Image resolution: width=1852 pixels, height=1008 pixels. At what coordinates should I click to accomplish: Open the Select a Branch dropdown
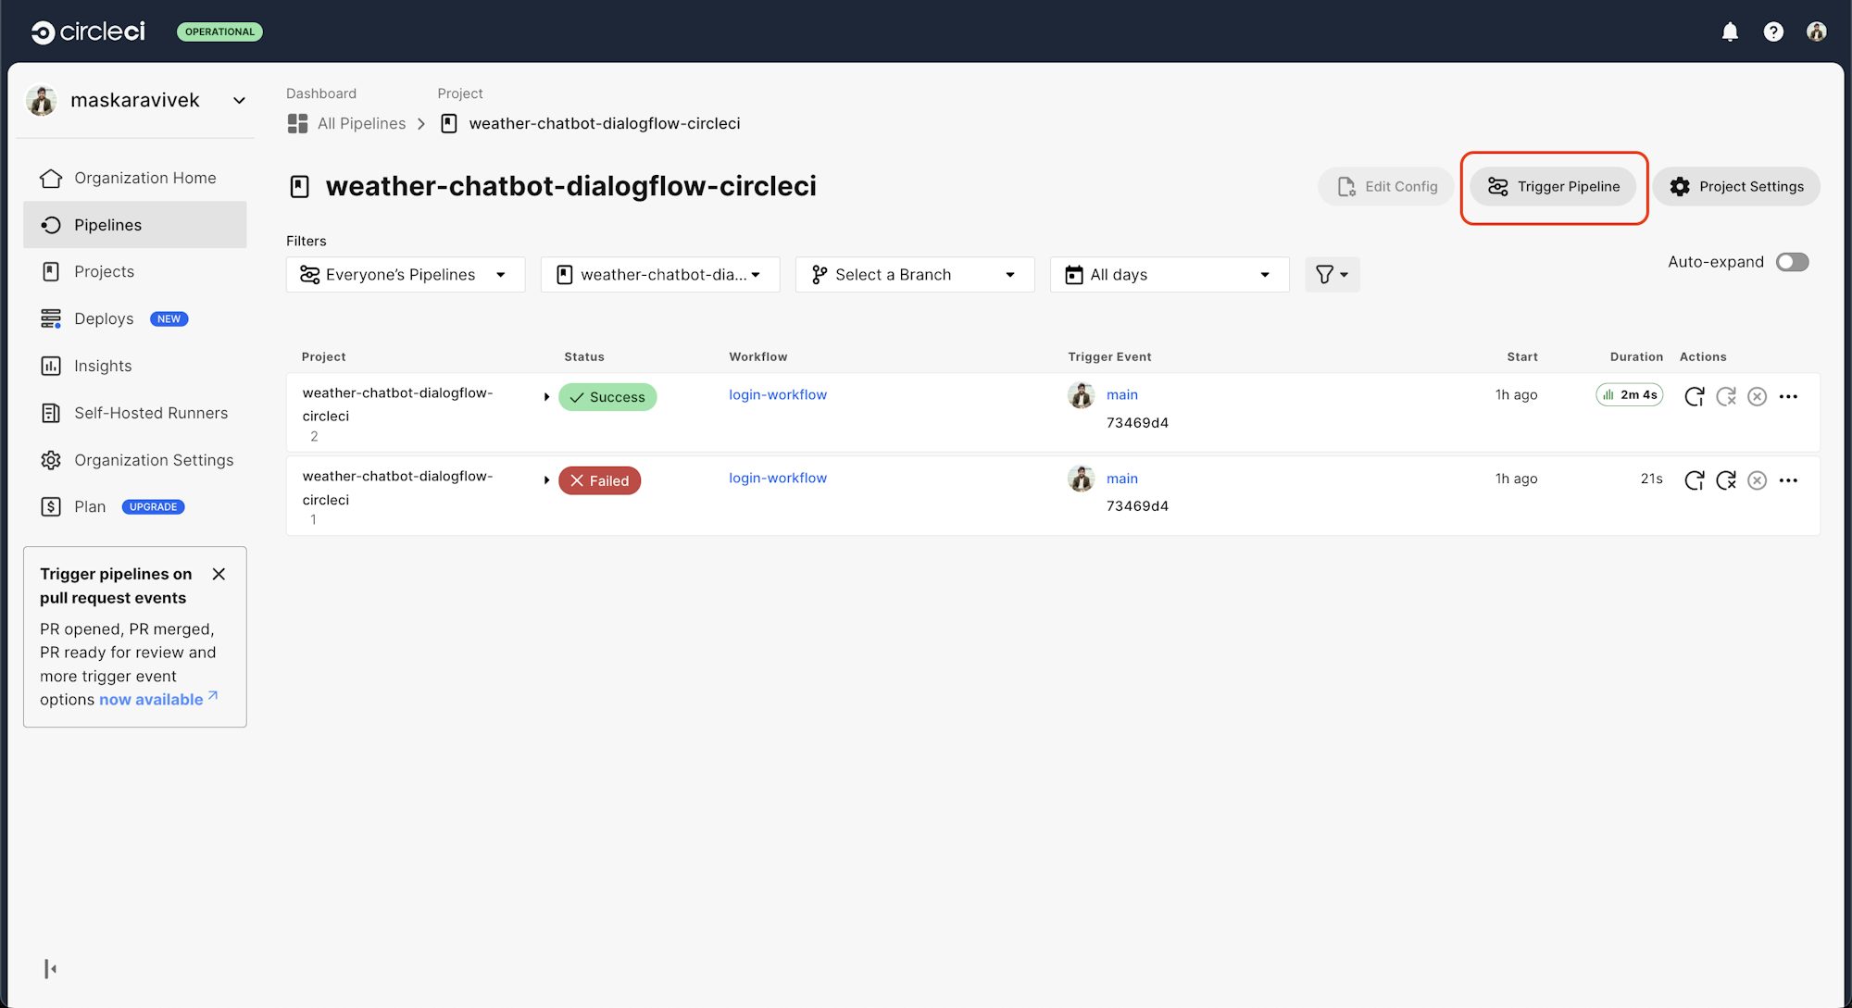pos(914,274)
